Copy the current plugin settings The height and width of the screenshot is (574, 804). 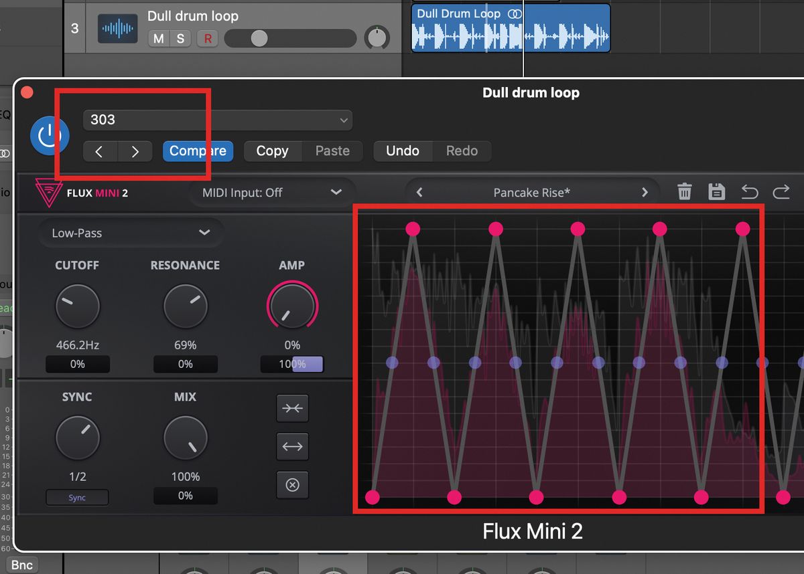tap(272, 151)
